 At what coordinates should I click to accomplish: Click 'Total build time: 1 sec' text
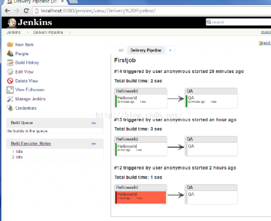click(x=138, y=177)
